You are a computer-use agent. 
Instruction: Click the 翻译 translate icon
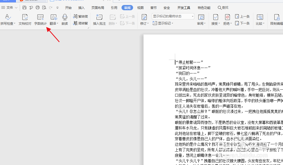pyautogui.click(x=54, y=18)
